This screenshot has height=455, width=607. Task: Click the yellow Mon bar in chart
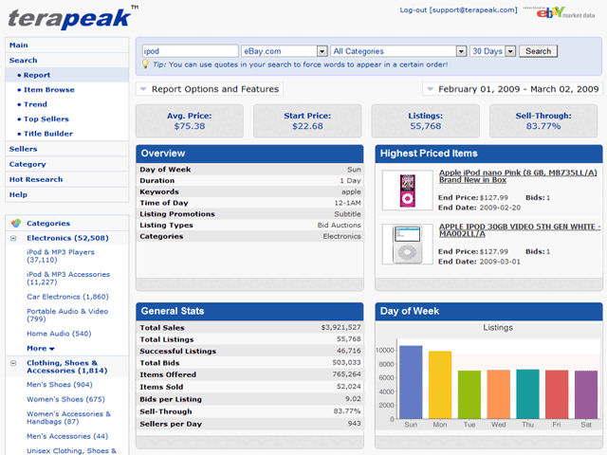440,385
